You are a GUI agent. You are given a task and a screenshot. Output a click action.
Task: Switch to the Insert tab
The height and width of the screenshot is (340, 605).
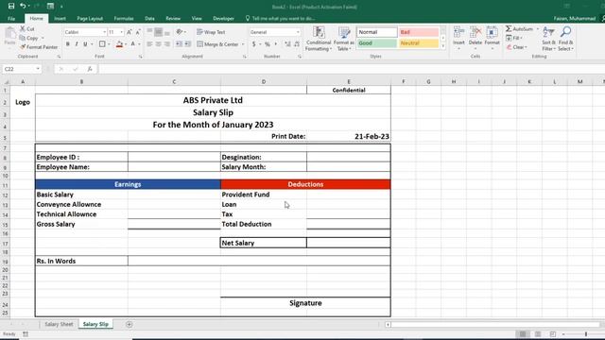click(60, 19)
